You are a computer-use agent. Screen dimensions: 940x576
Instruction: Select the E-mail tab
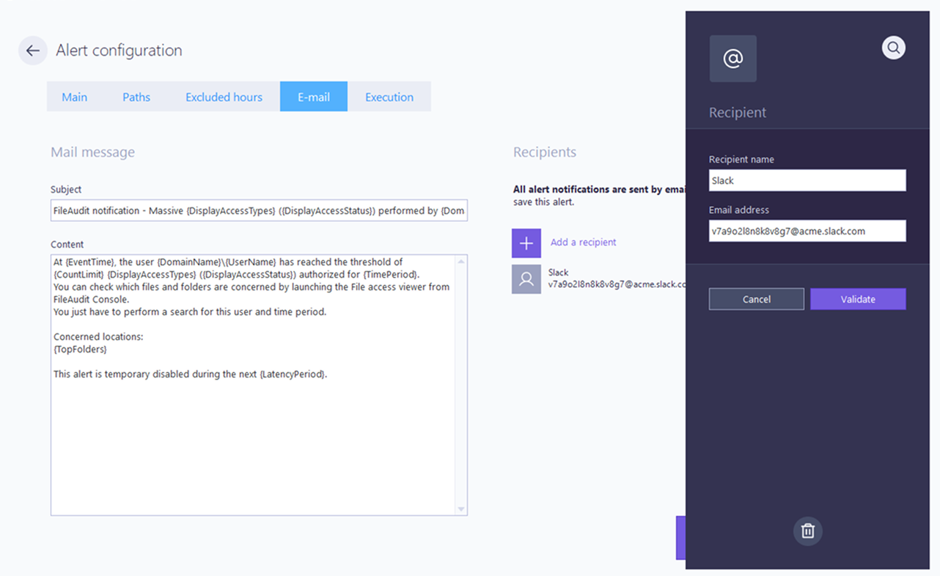pyautogui.click(x=314, y=97)
